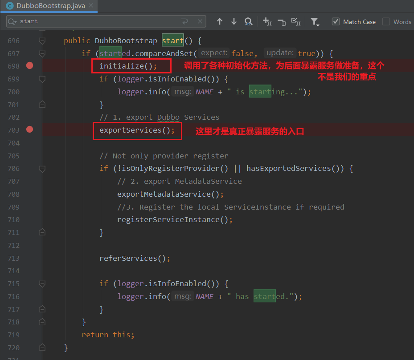
Task: Click the initialize() call on line 698
Action: point(128,66)
